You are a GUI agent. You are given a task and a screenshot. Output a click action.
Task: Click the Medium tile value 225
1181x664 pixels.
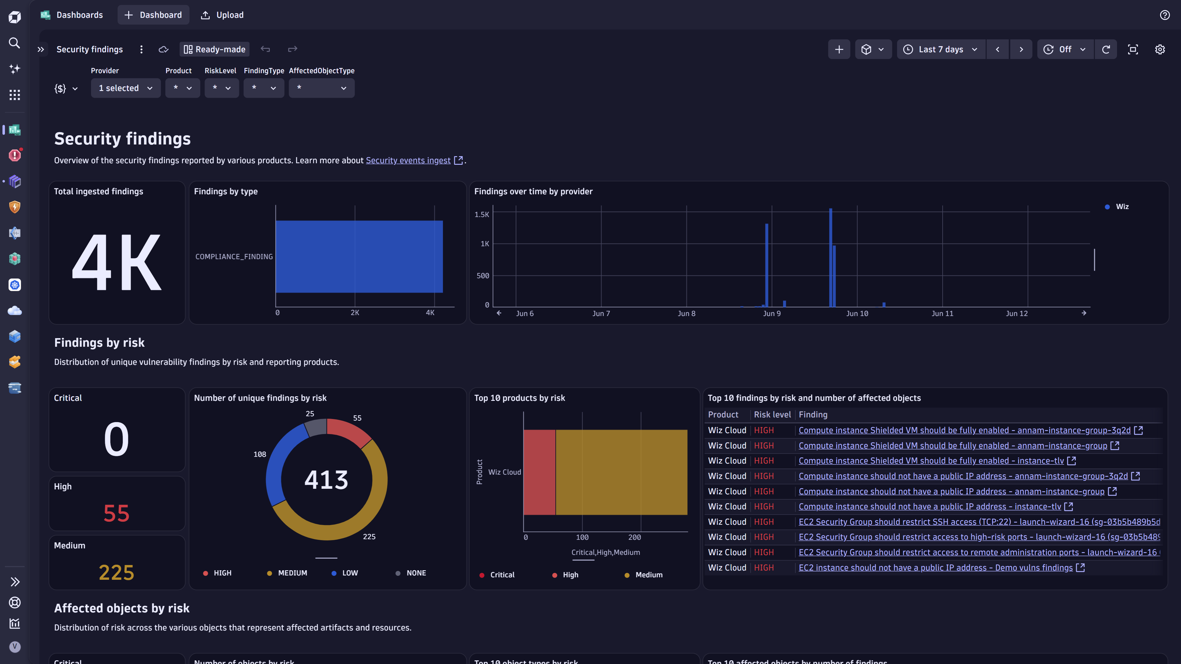[x=117, y=572]
